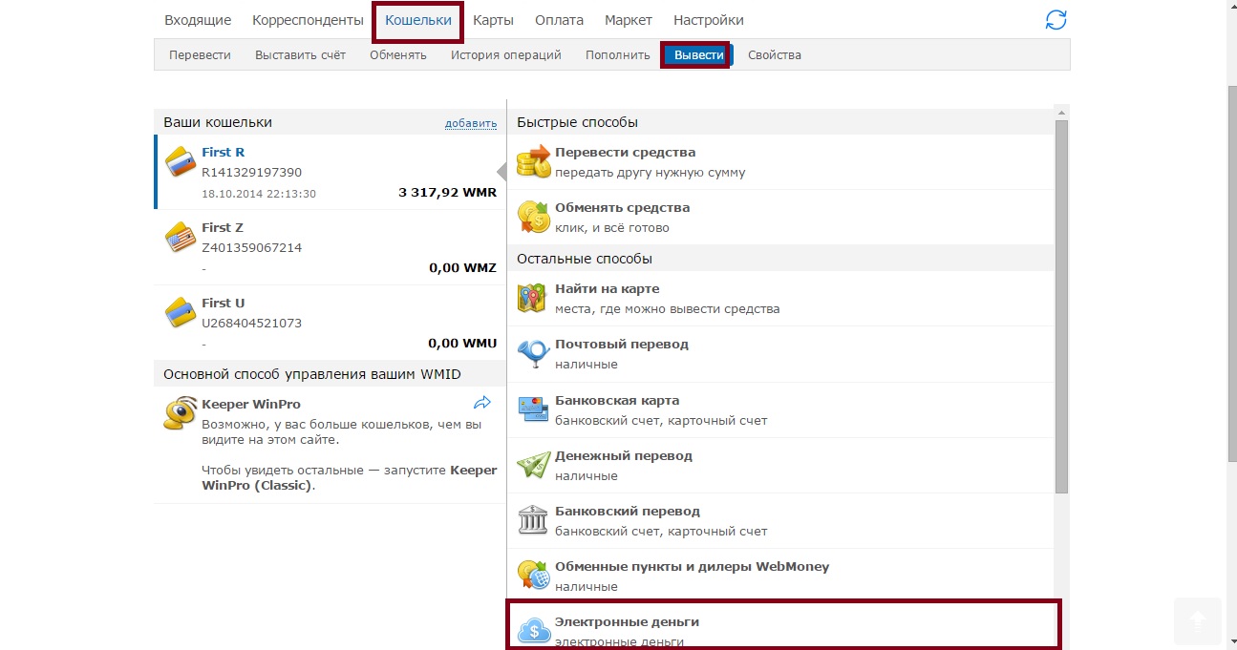Screen dimensions: 1237x650
Task: Open История операций
Action: pos(506,55)
